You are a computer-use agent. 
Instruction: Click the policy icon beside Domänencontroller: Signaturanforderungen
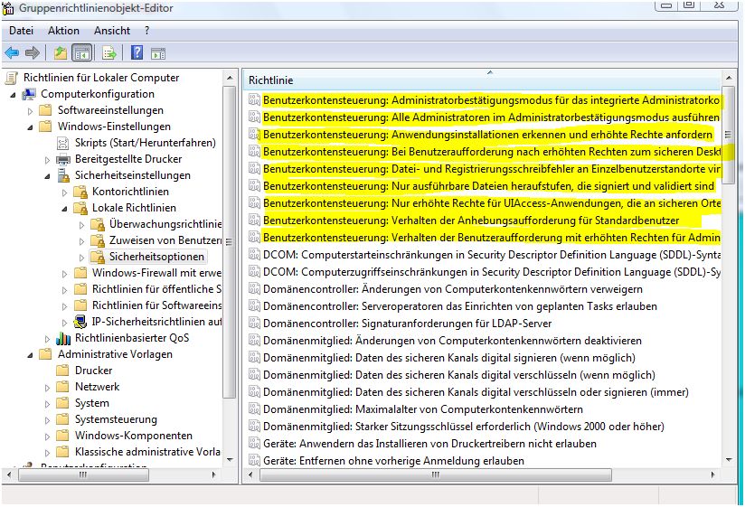255,324
